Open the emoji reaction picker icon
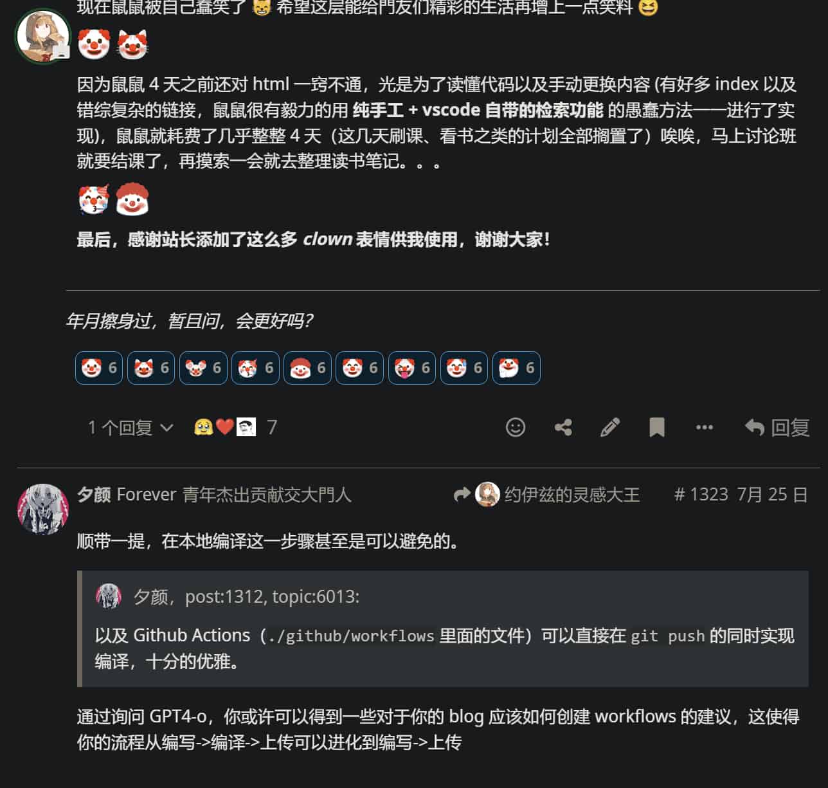The height and width of the screenshot is (788, 828). [x=516, y=427]
